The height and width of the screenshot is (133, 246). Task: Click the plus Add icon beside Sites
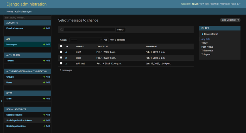coord(44,99)
